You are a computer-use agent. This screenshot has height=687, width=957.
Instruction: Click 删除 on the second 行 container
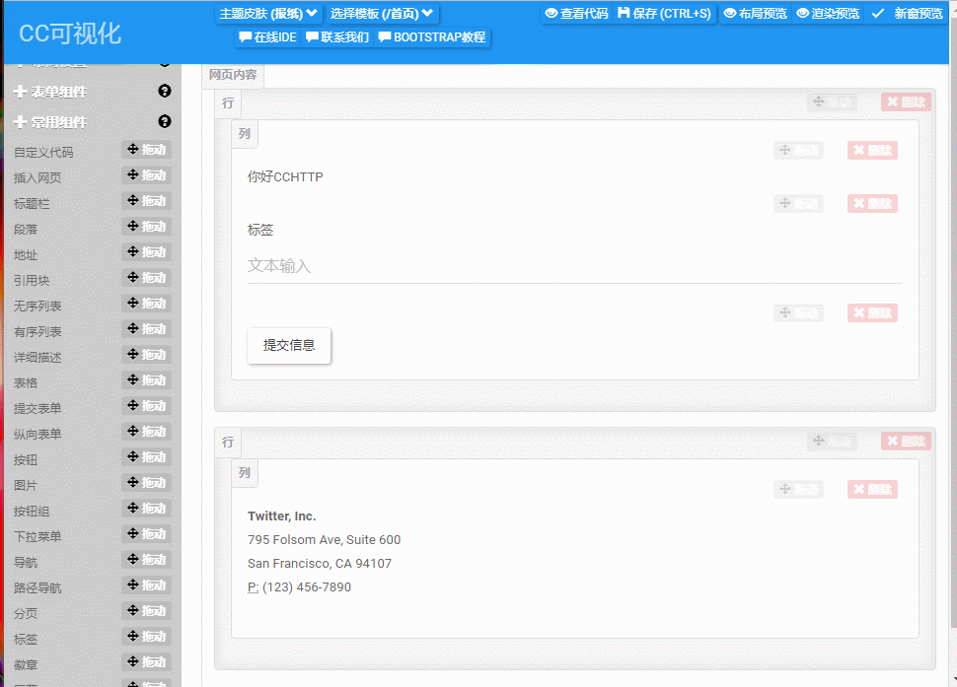pos(906,442)
